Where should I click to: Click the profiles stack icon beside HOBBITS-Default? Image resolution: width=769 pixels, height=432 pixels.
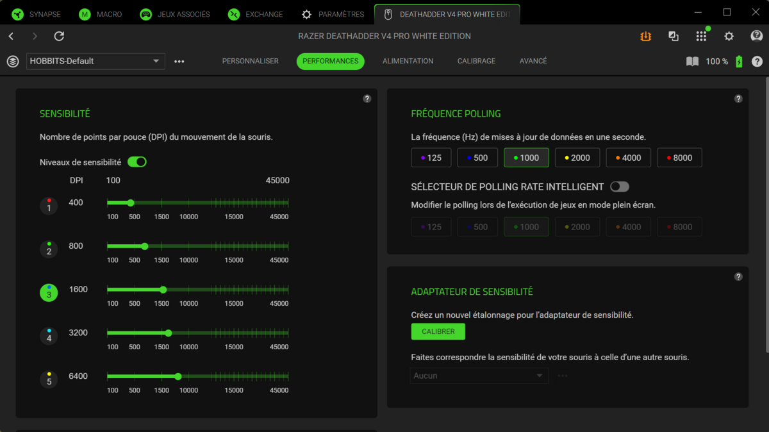tap(13, 61)
